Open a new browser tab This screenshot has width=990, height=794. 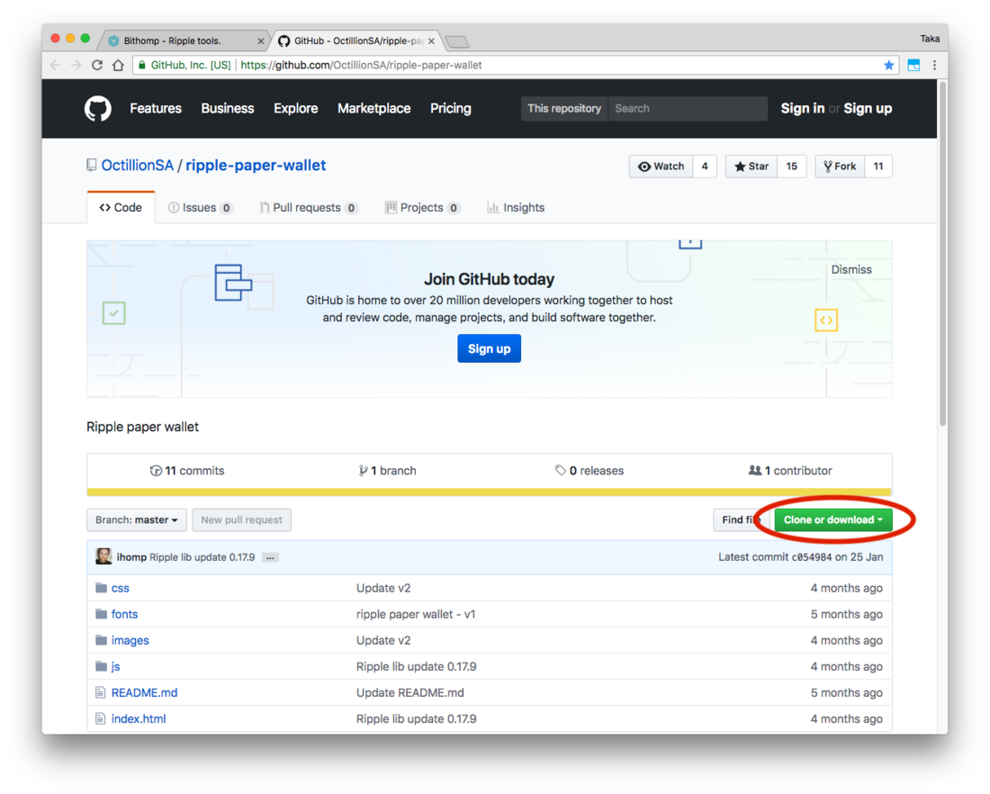[x=457, y=41]
